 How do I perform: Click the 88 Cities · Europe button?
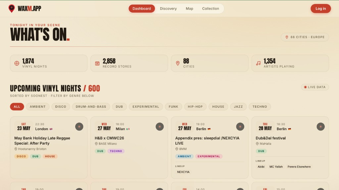305,37
